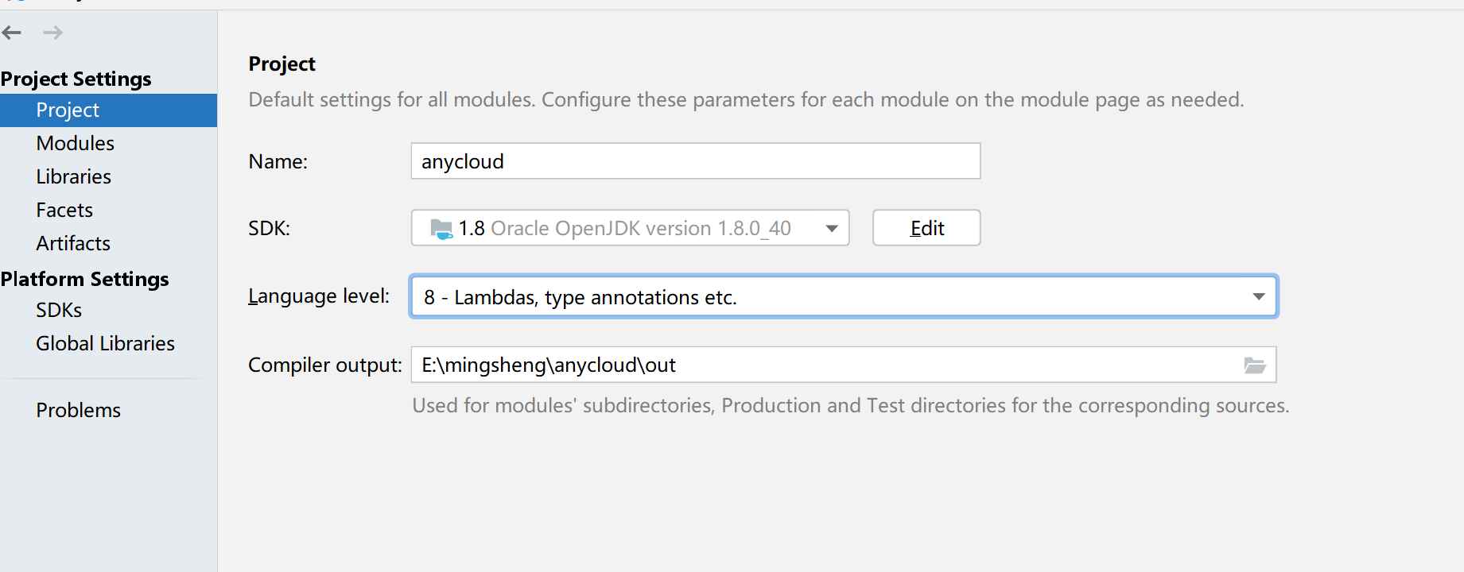Expand the Language level dropdown arrow
Image resolution: width=1464 pixels, height=572 pixels.
[1258, 297]
